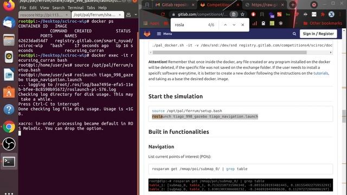This screenshot has width=347, height=195.
Task: Jump to previous find-in-page match
Action: (226, 25)
